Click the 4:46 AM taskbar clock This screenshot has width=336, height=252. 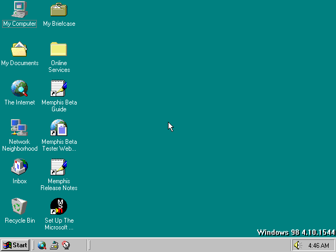[x=319, y=245]
